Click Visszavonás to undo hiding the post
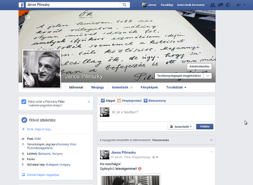Viewport: 253px width, 185px height. pyautogui.click(x=160, y=140)
